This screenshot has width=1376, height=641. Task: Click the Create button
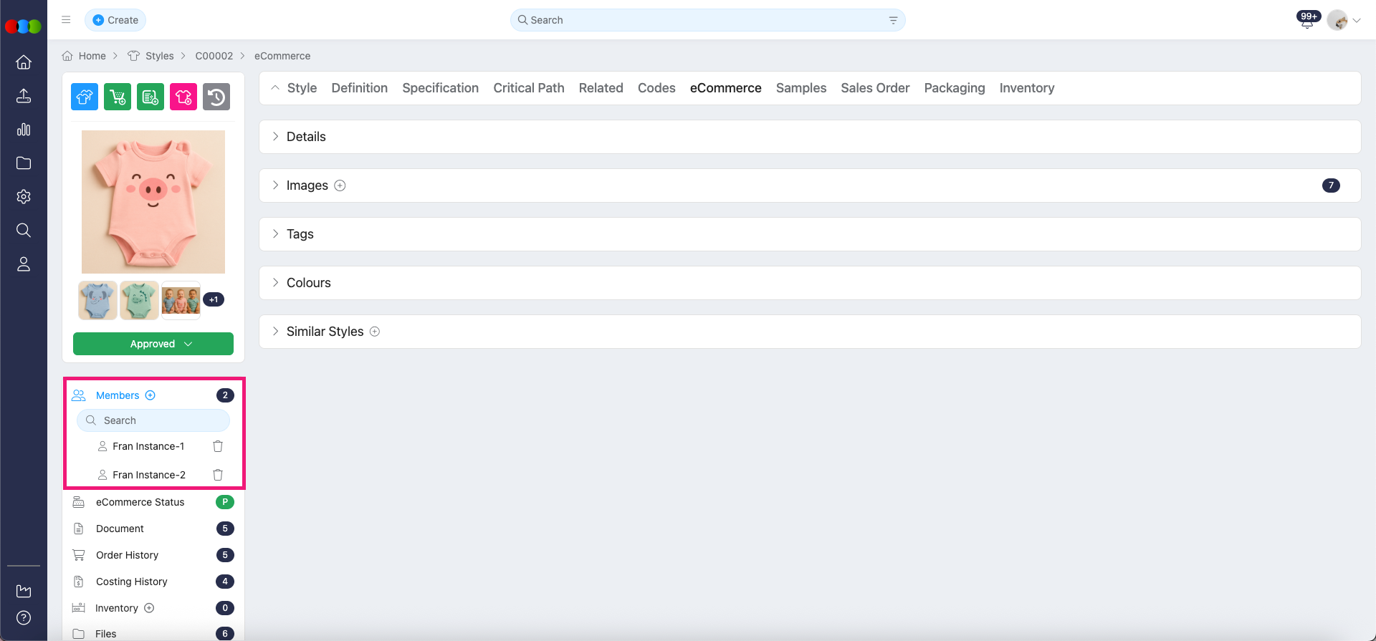tap(115, 20)
